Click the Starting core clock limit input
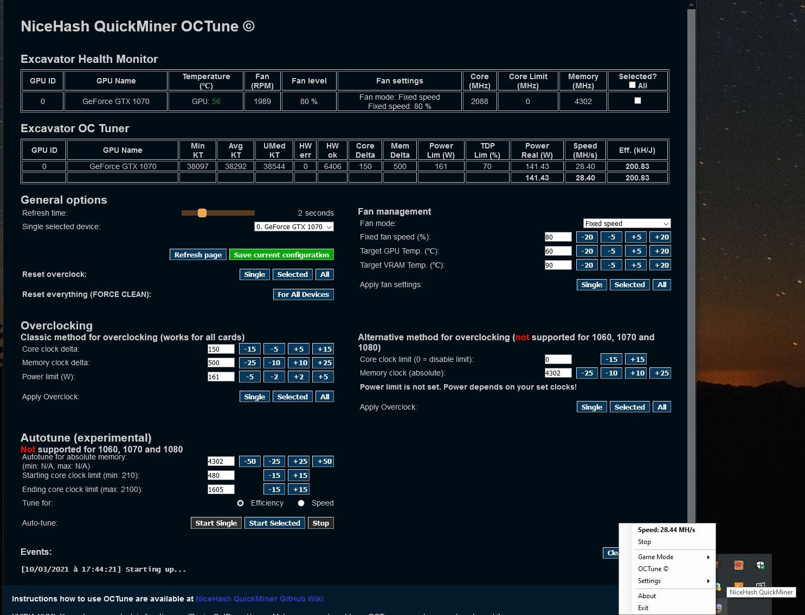The height and width of the screenshot is (615, 805). 221,475
